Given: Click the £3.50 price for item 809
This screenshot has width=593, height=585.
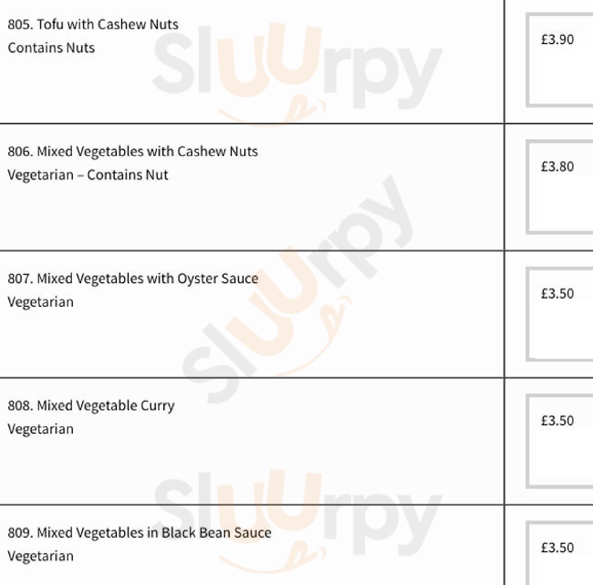Looking at the screenshot, I should point(557,548).
